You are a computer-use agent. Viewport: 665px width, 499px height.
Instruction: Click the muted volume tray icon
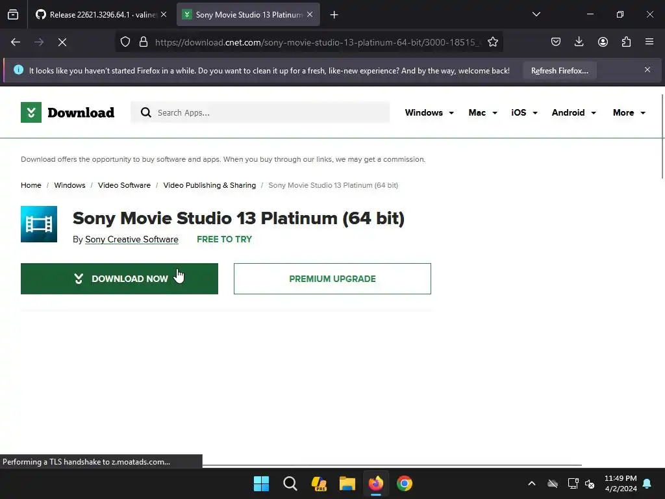click(x=590, y=483)
